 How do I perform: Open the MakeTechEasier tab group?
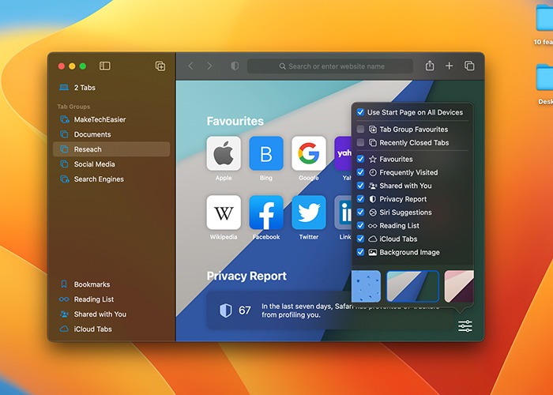[x=111, y=119]
